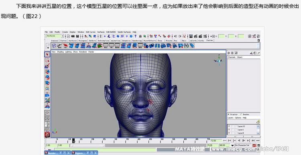Open the Edit NURBS menu
301x155 pixels.
pyautogui.click(x=111, y=32)
